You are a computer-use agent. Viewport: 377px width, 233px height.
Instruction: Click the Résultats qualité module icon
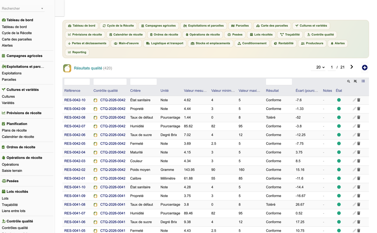coord(67,68)
